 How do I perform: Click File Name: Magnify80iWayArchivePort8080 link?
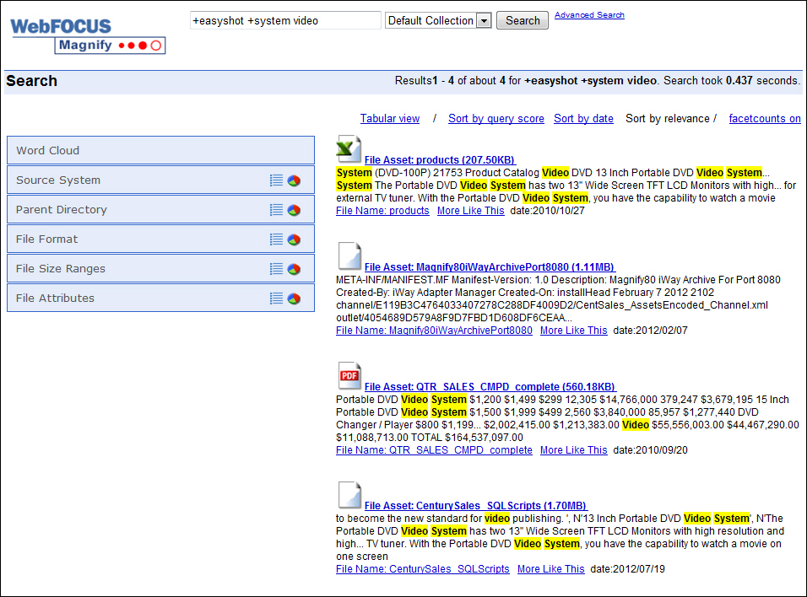pyautogui.click(x=434, y=331)
